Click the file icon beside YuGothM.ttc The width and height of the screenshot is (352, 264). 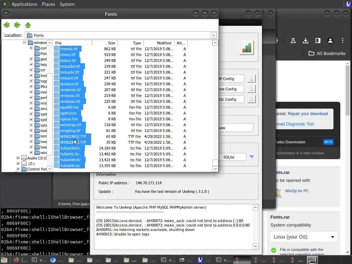tap(56, 159)
